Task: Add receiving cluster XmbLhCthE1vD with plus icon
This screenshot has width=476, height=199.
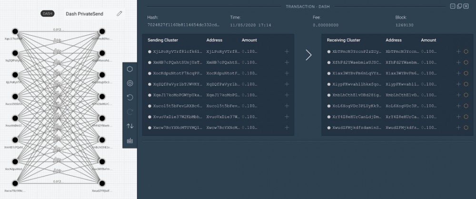Action: (459, 95)
